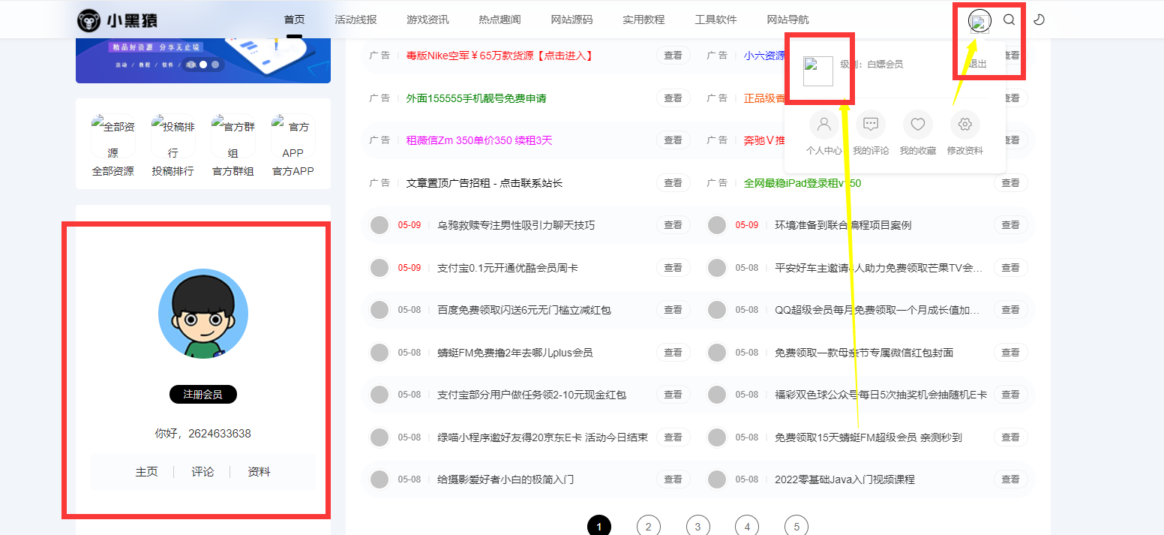Go to 首页 nav tab

click(x=295, y=20)
